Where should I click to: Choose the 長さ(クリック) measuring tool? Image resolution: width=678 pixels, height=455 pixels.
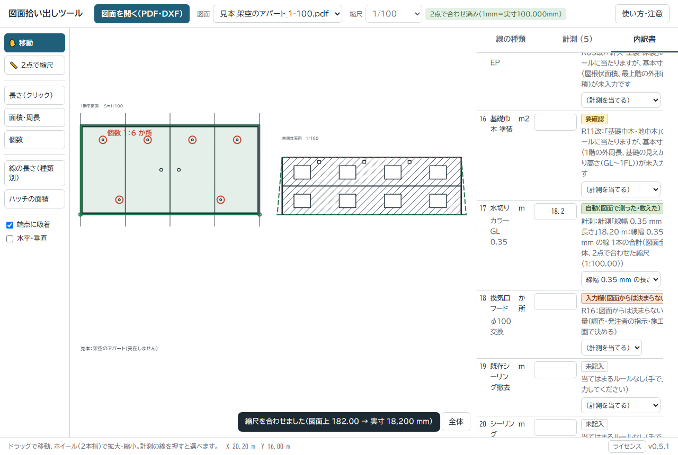34,95
